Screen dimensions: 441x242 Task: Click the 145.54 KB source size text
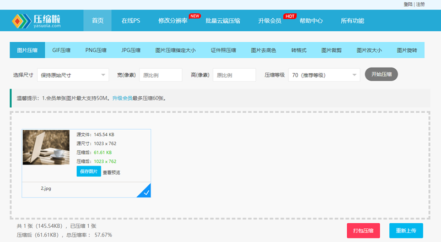(x=104, y=135)
